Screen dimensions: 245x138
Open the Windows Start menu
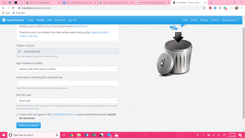[x=4, y=135]
